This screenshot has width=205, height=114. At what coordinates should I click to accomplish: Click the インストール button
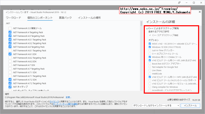pyautogui.click(x=190, y=106)
